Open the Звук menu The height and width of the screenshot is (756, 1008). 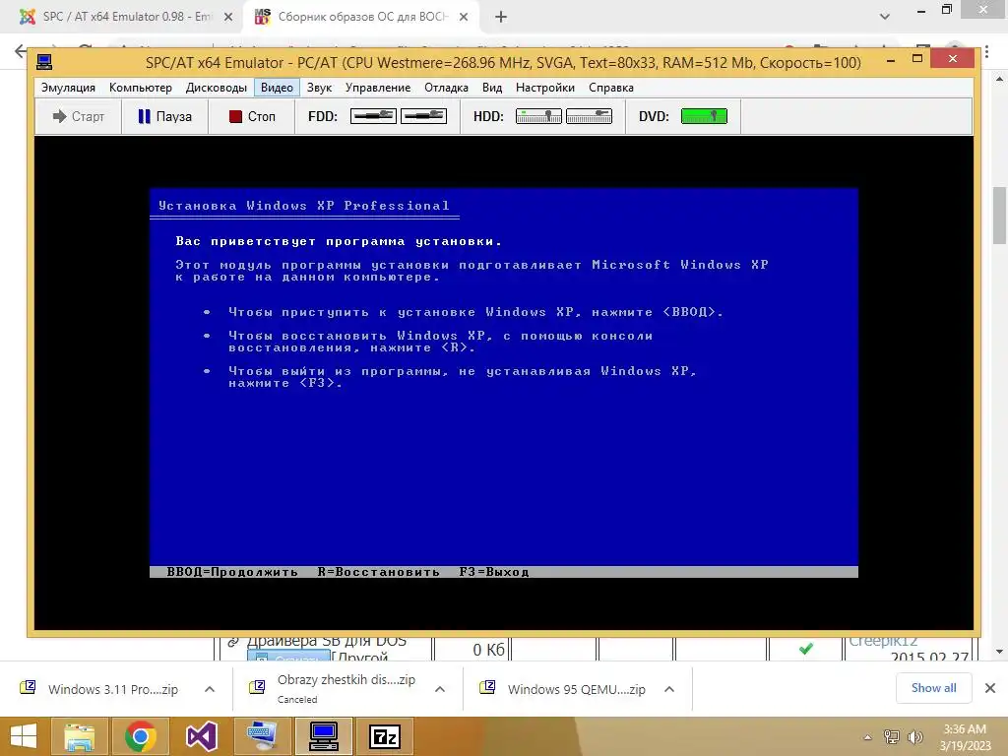tap(319, 88)
